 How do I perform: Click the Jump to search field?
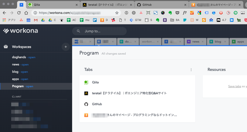point(100,31)
